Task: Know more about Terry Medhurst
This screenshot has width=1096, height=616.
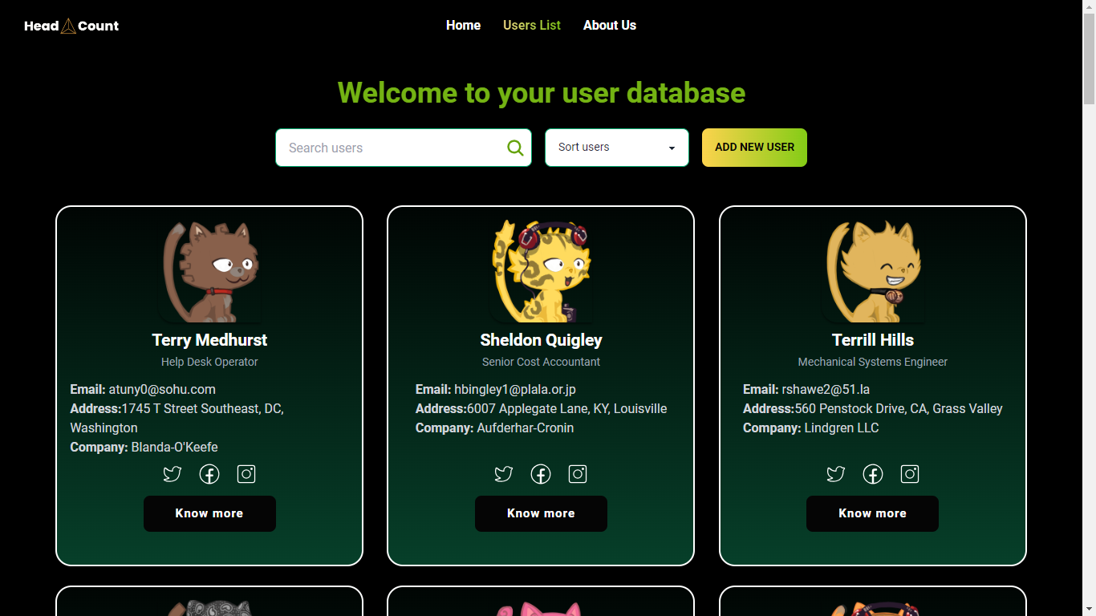Action: pyautogui.click(x=209, y=513)
